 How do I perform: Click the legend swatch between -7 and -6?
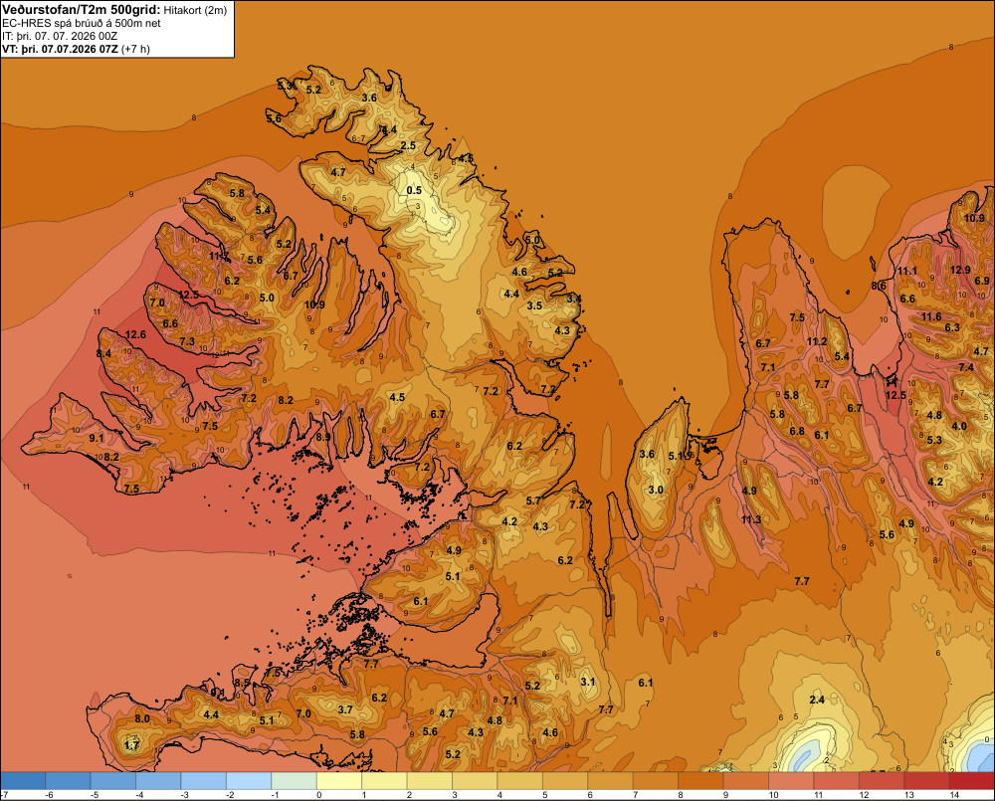(x=23, y=781)
